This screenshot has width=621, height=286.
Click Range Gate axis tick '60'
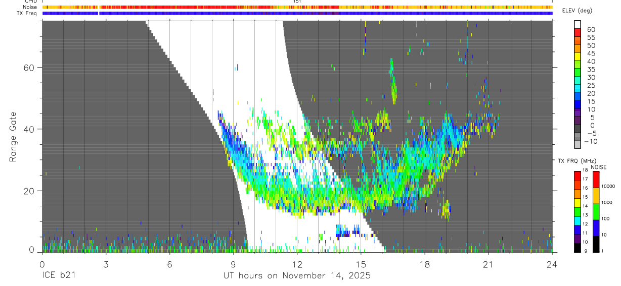tap(29, 67)
